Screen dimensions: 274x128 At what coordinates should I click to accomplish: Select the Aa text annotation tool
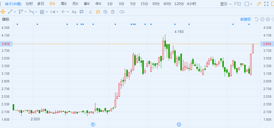(74, 12)
